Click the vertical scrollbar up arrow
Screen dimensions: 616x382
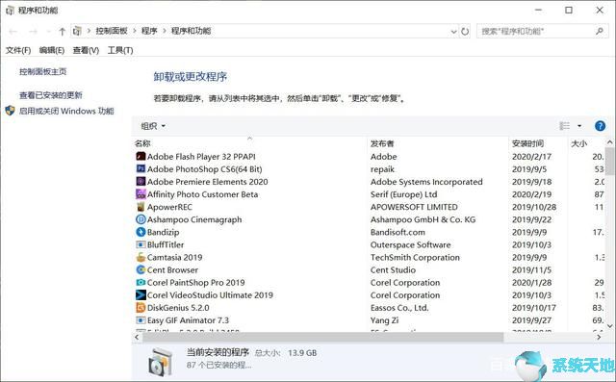pos(609,142)
